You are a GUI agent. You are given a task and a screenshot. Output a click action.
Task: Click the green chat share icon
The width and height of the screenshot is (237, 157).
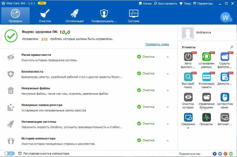tap(231, 154)
